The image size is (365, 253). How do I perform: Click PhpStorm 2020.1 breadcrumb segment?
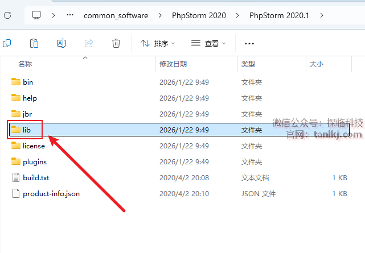279,15
